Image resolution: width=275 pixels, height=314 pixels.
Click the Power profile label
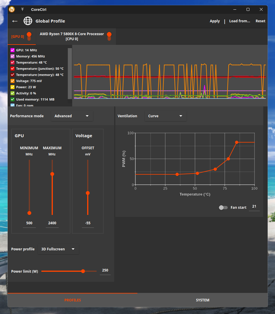23,249
